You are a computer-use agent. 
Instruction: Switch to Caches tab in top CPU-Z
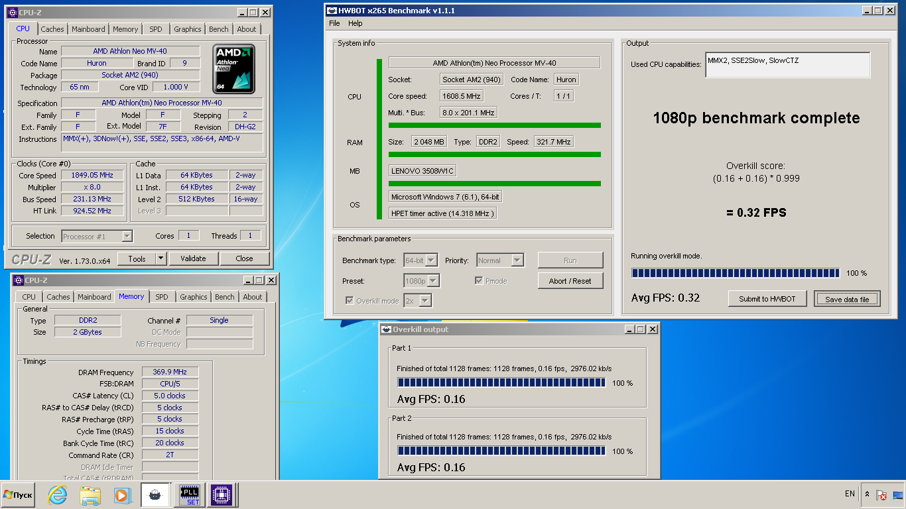click(x=52, y=29)
